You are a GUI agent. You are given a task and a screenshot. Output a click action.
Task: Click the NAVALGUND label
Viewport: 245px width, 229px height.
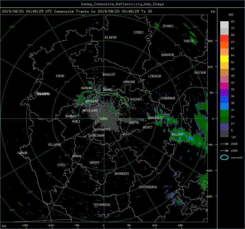(x=90, y=111)
